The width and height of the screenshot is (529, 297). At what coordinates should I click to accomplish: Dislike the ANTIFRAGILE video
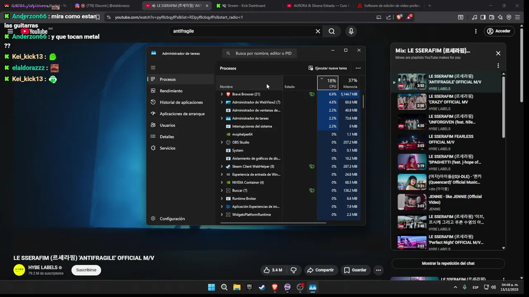pyautogui.click(x=293, y=270)
